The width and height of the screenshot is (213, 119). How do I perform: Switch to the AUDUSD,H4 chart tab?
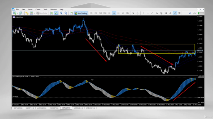tap(42, 108)
